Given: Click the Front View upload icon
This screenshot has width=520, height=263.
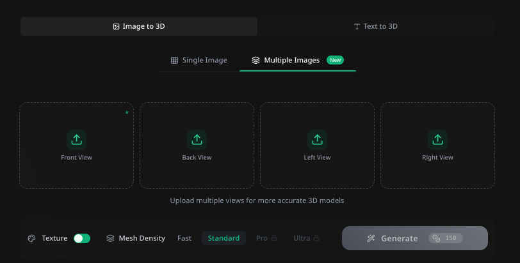Looking at the screenshot, I should [76, 139].
